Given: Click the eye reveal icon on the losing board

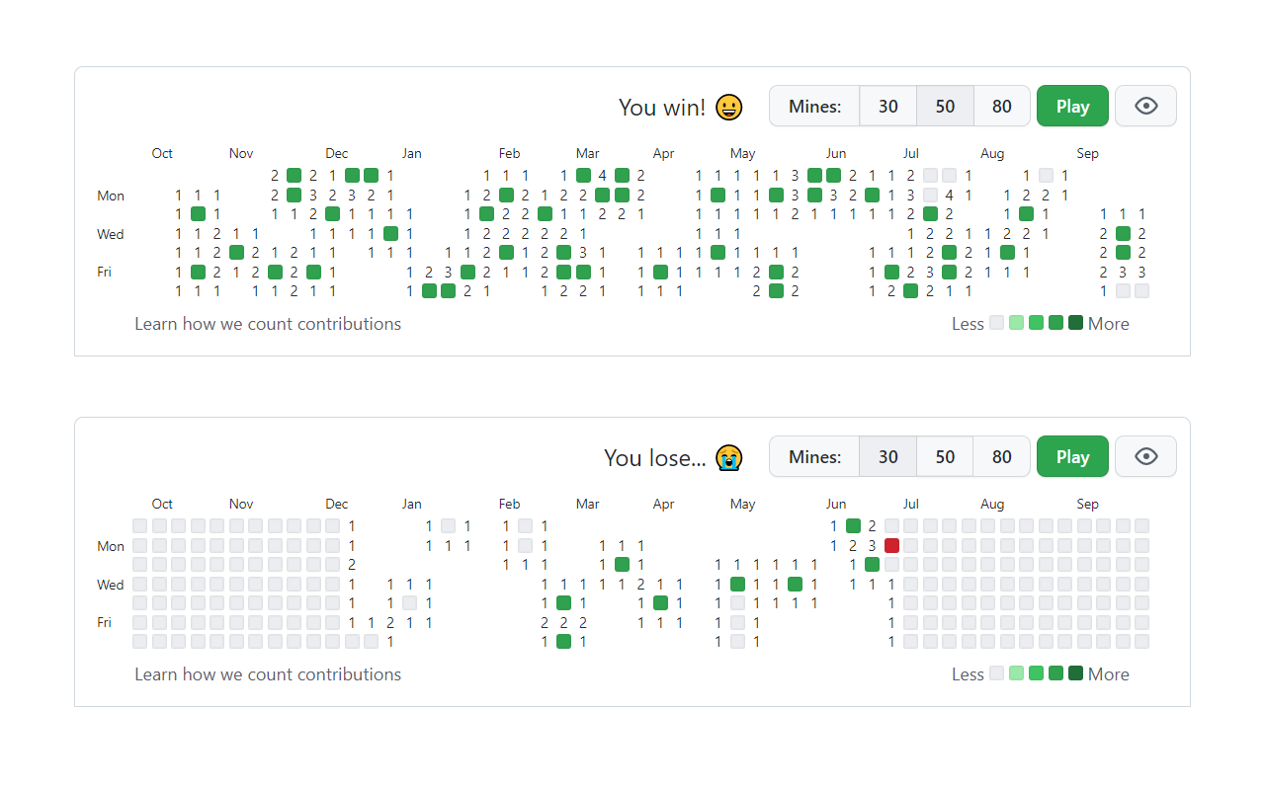Looking at the screenshot, I should pos(1145,456).
